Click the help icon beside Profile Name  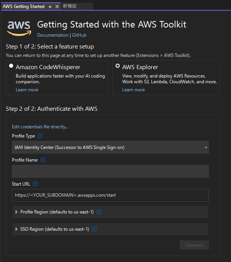coord(43,160)
